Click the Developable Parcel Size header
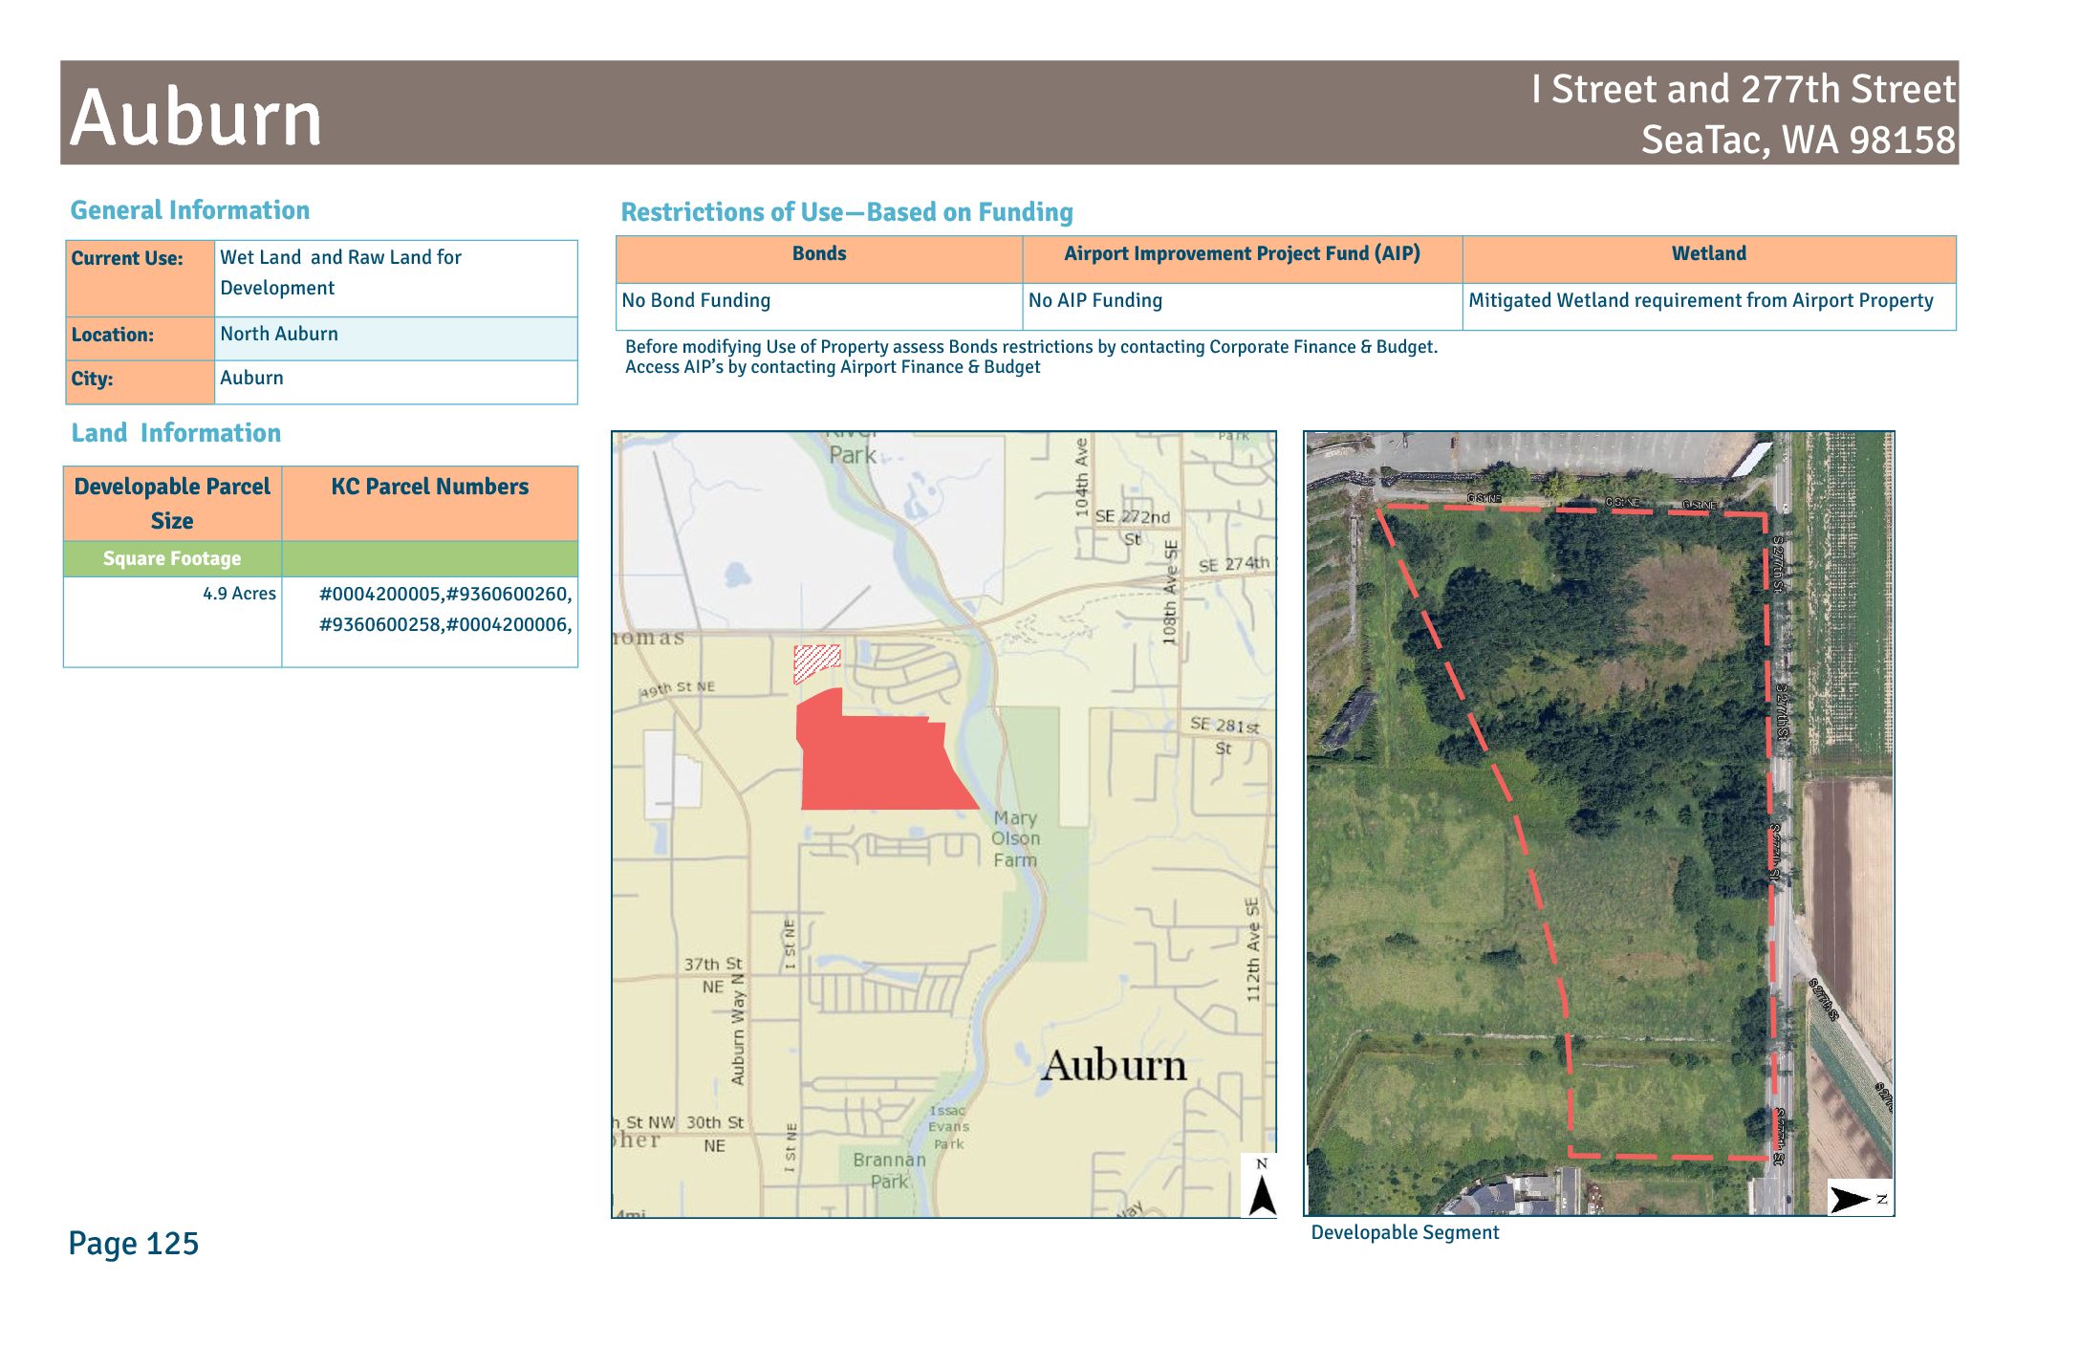This screenshot has height=1346, width=2080. [172, 503]
